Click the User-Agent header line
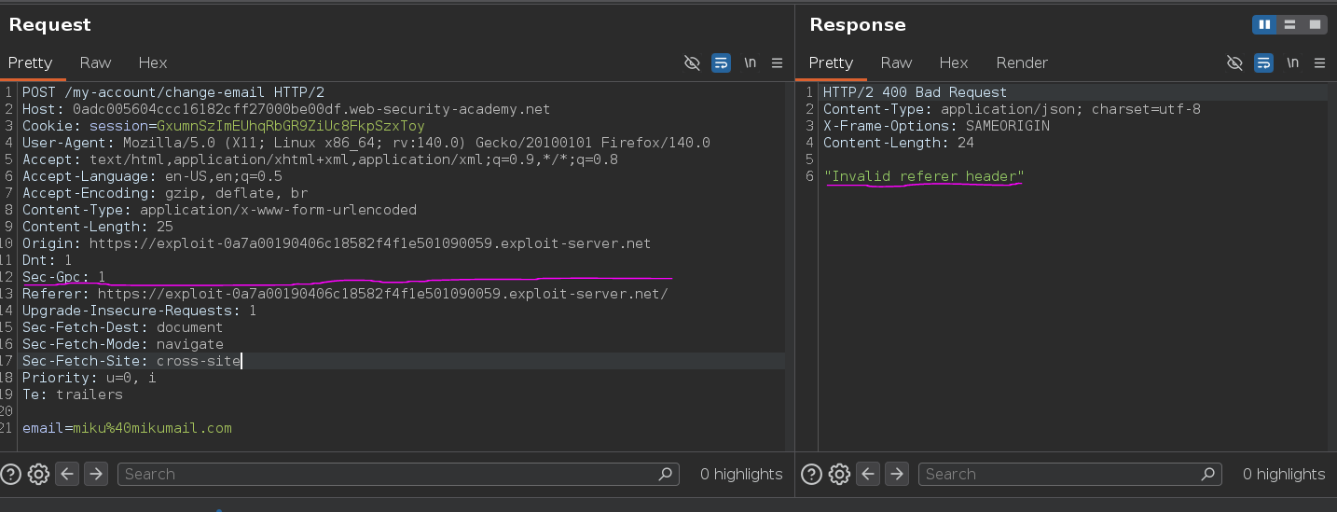The width and height of the screenshot is (1337, 512). tap(366, 143)
